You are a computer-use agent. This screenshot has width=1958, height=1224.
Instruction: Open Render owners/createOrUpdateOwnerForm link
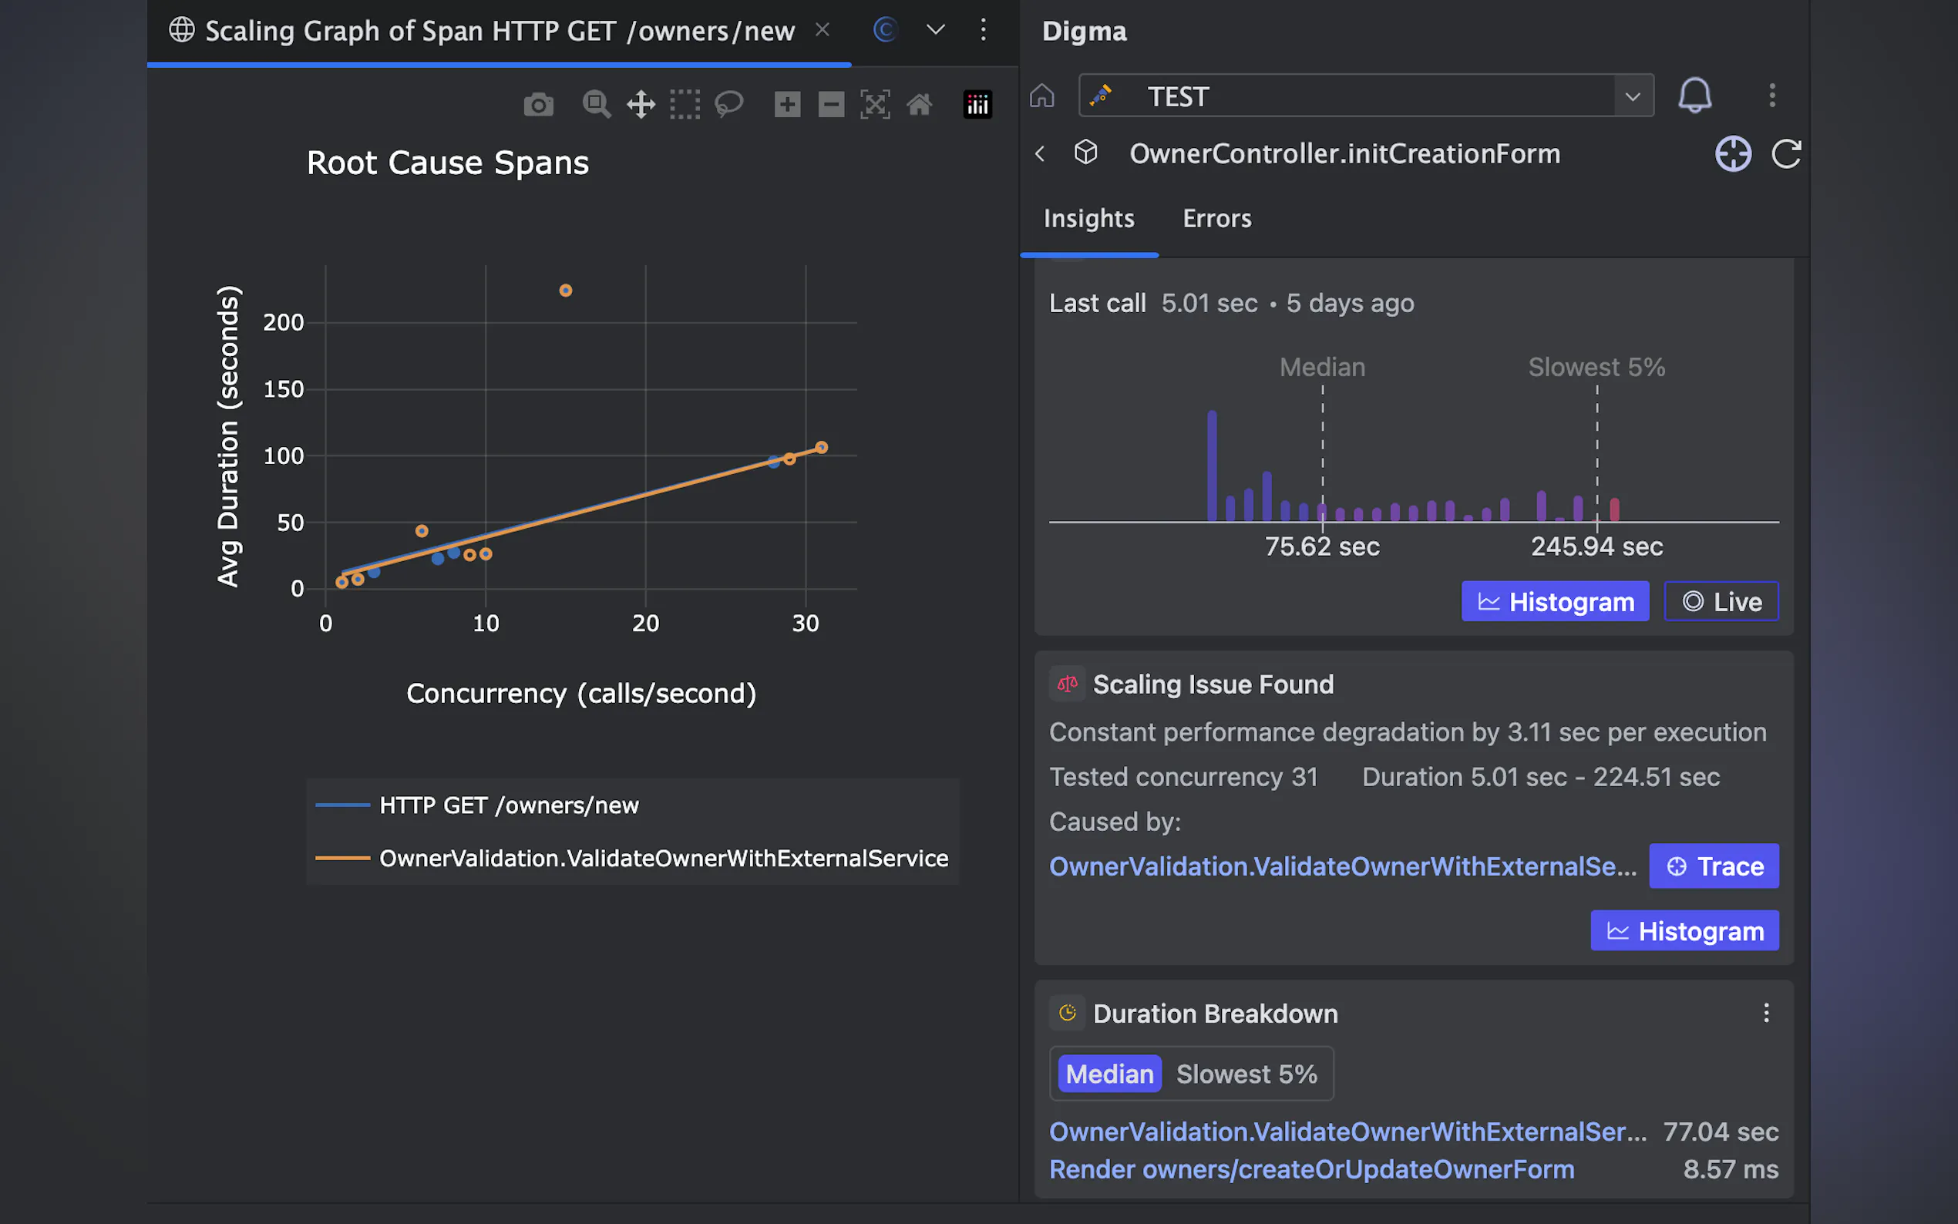(x=1311, y=1169)
